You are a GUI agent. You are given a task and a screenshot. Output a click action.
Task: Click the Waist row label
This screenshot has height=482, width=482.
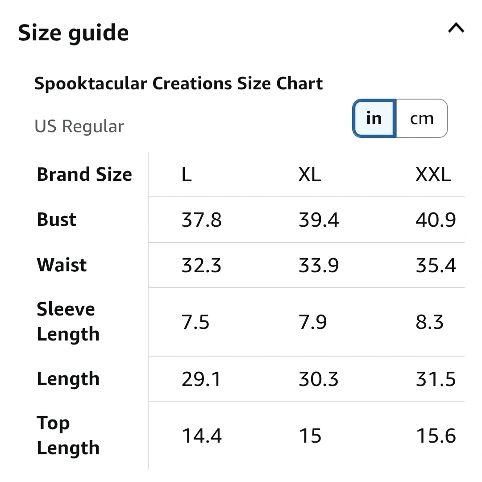tap(62, 265)
